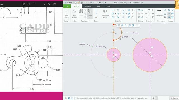Click the rotate icon in image viewer
Viewport: 179px width, 100px height.
29,4
